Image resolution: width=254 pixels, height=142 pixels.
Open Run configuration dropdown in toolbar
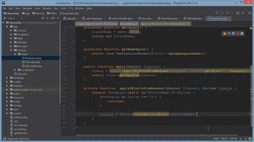point(217,13)
